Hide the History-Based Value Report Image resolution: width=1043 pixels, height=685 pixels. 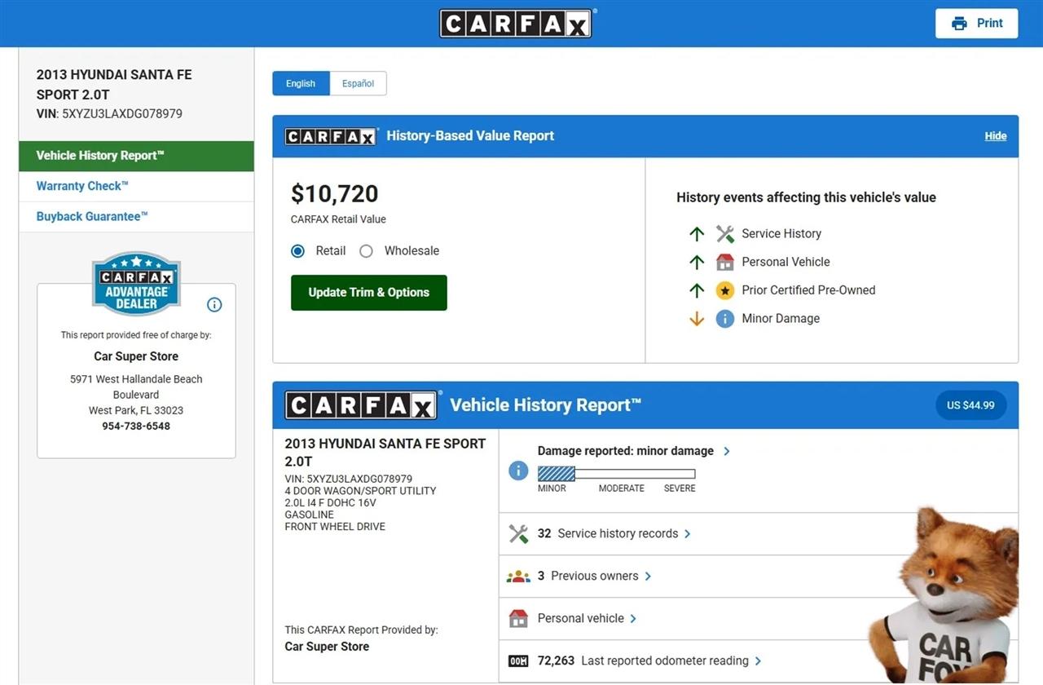(x=995, y=136)
